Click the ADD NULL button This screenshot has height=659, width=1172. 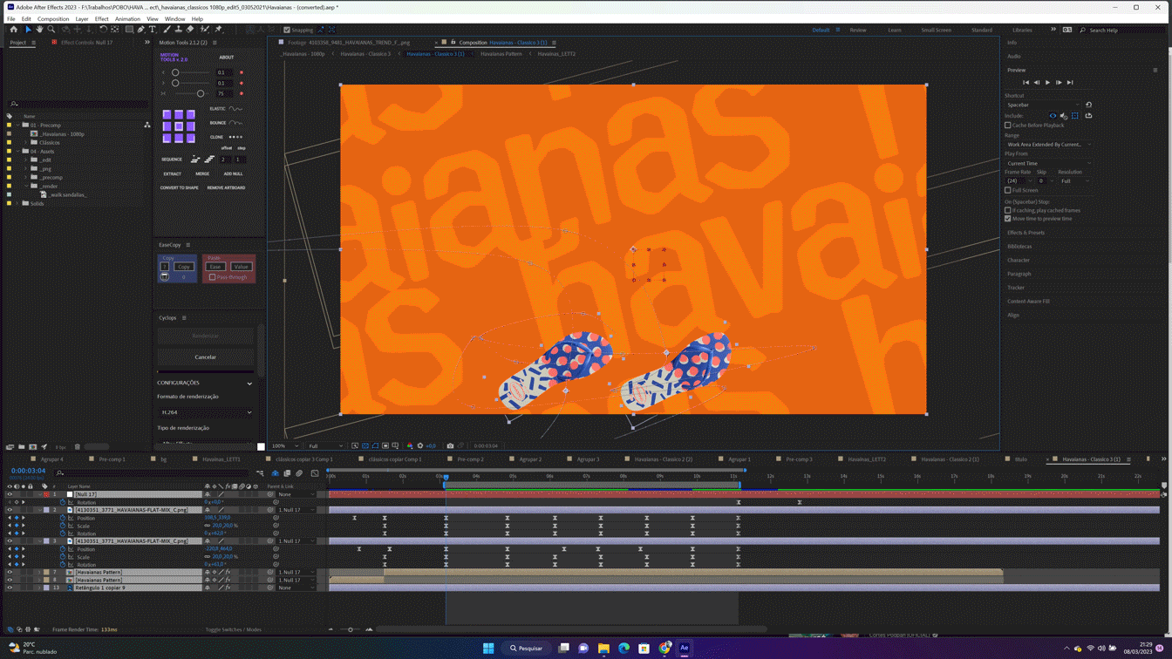pyautogui.click(x=233, y=173)
